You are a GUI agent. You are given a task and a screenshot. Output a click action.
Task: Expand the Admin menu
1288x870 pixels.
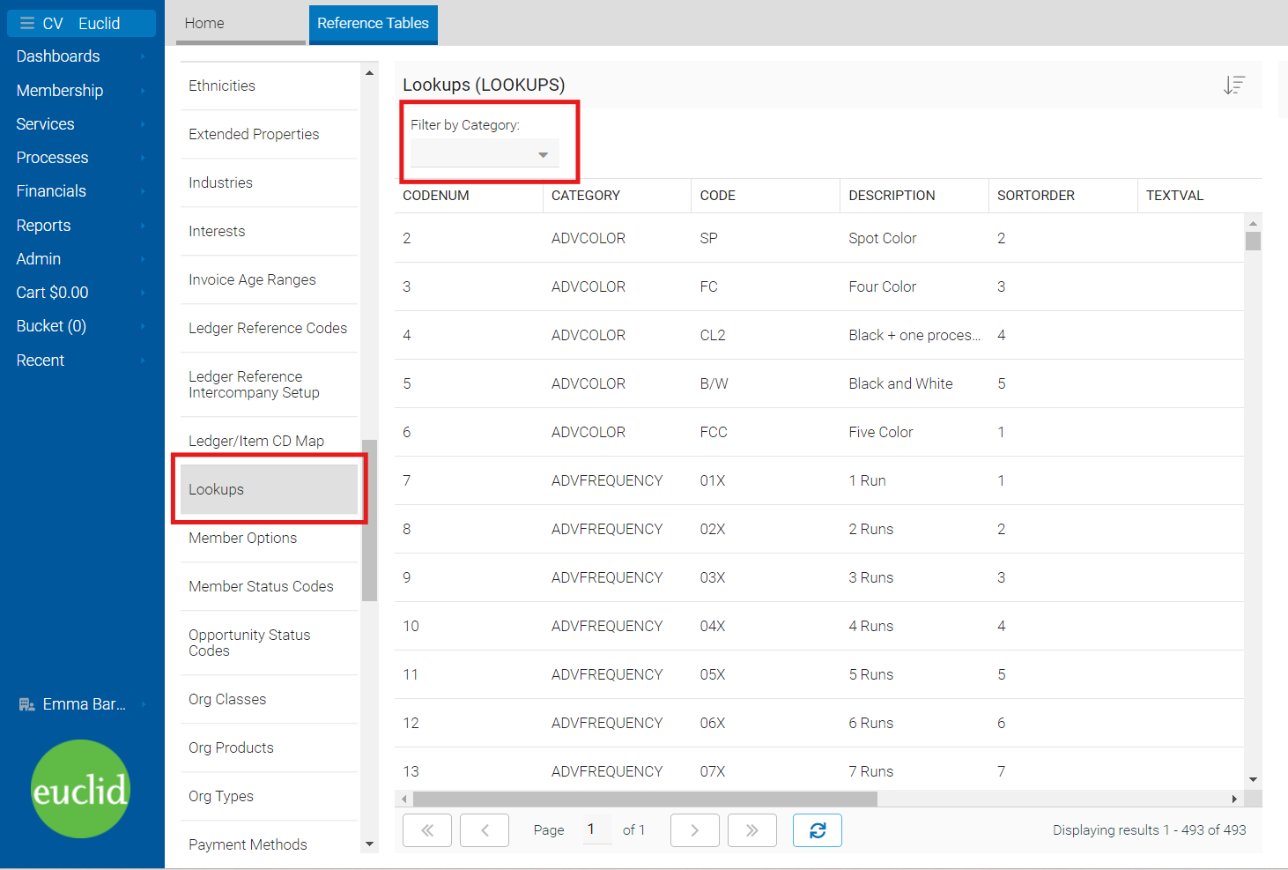tap(81, 259)
